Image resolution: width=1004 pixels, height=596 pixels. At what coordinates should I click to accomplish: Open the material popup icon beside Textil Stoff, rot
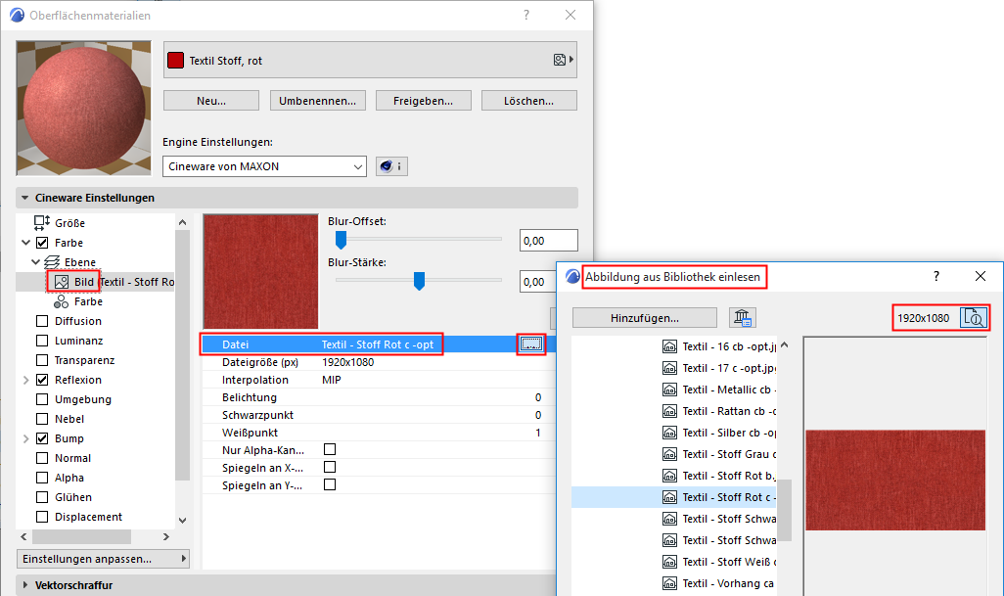[563, 60]
